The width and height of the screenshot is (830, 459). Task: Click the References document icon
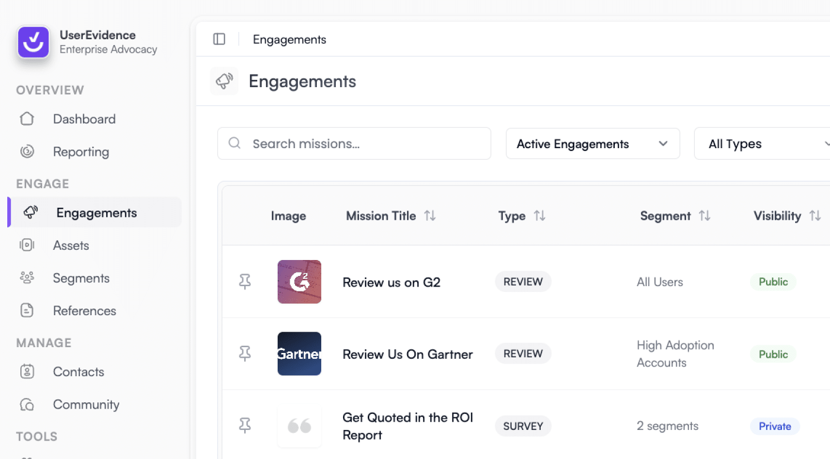tap(27, 310)
